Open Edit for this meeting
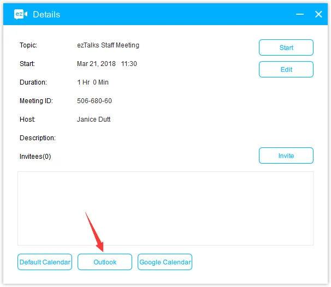Image resolution: width=331 pixels, height=287 pixels. pyautogui.click(x=286, y=69)
